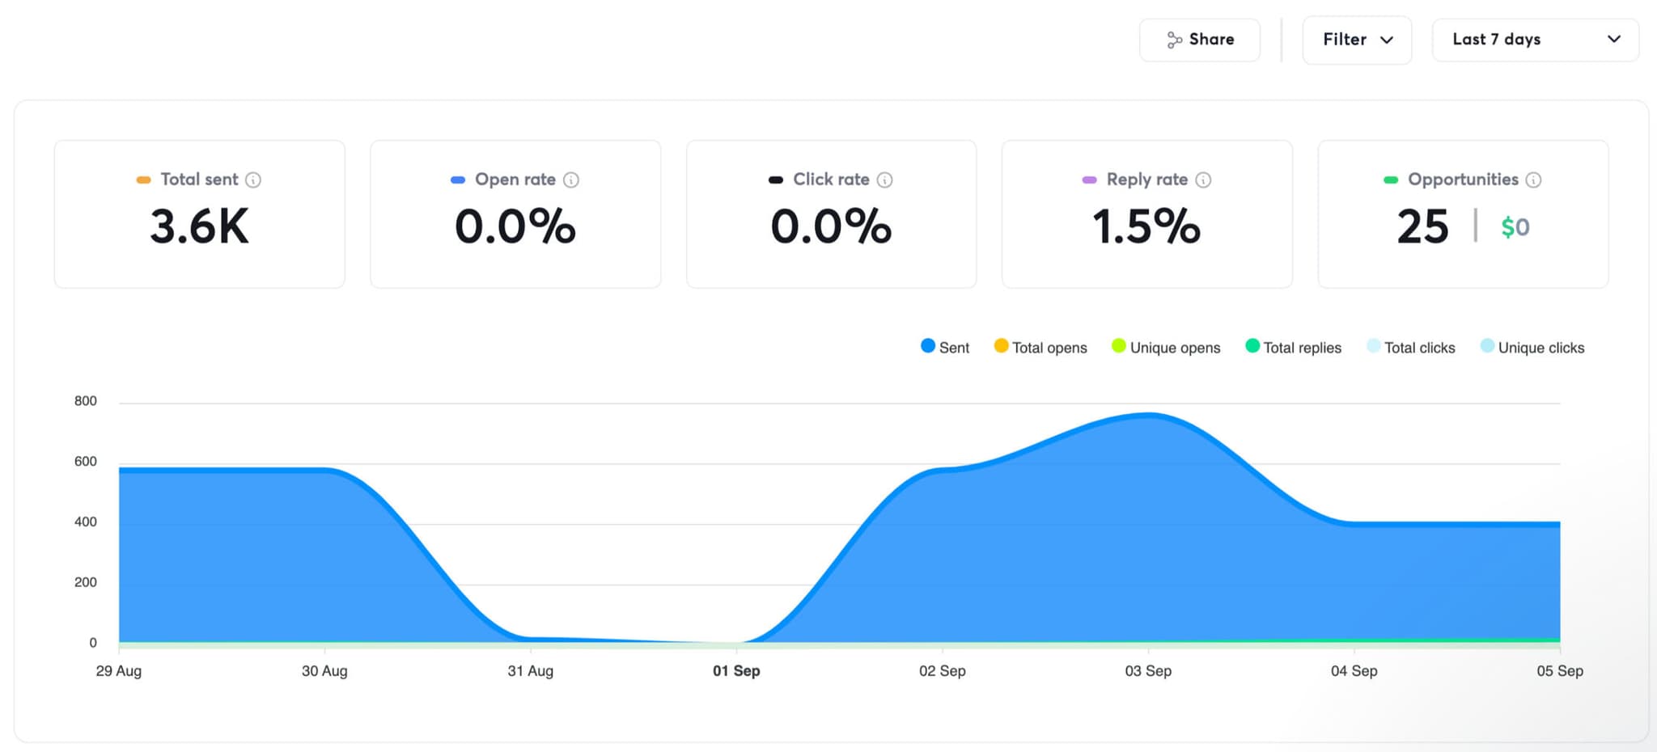1657x752 pixels.
Task: Click the 01 Sep axis date label
Action: click(x=736, y=671)
